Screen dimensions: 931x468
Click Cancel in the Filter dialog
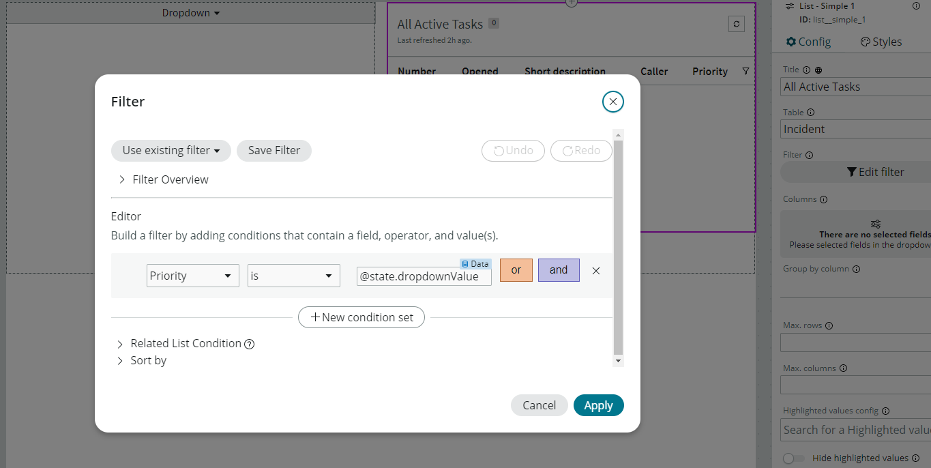[539, 405]
